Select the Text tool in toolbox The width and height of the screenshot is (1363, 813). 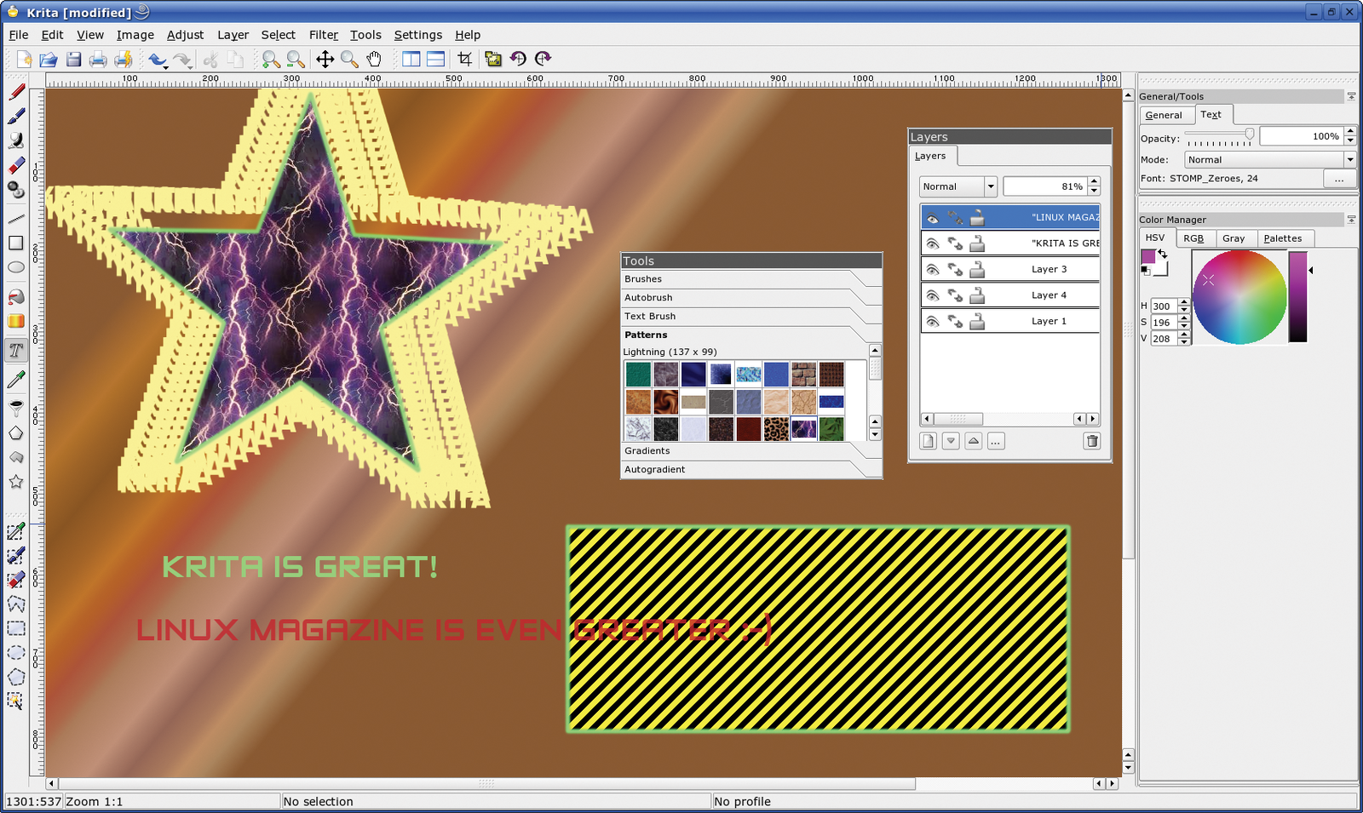coord(16,351)
